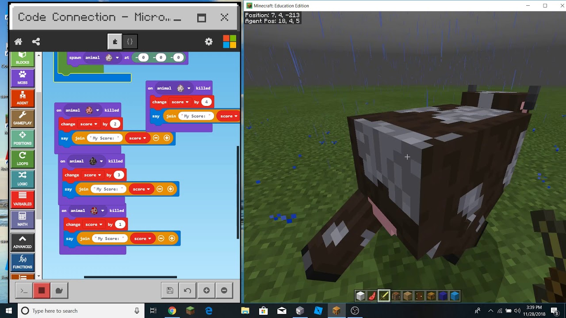Edit the value 1 in change block
Viewport: 566px width, 318px height.
(120, 224)
